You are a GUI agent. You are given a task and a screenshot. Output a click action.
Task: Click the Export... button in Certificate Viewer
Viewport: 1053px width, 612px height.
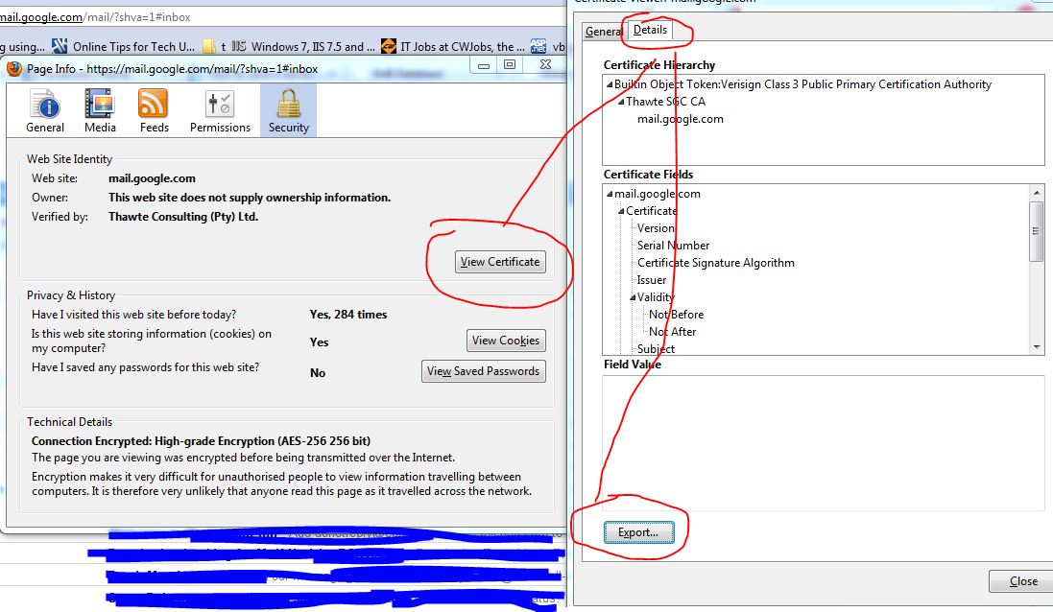pos(638,532)
